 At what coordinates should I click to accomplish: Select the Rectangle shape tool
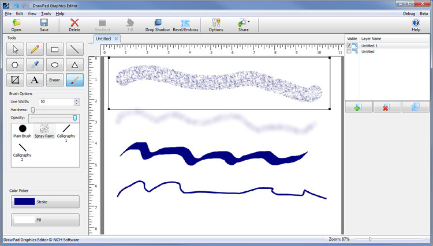[55, 50]
